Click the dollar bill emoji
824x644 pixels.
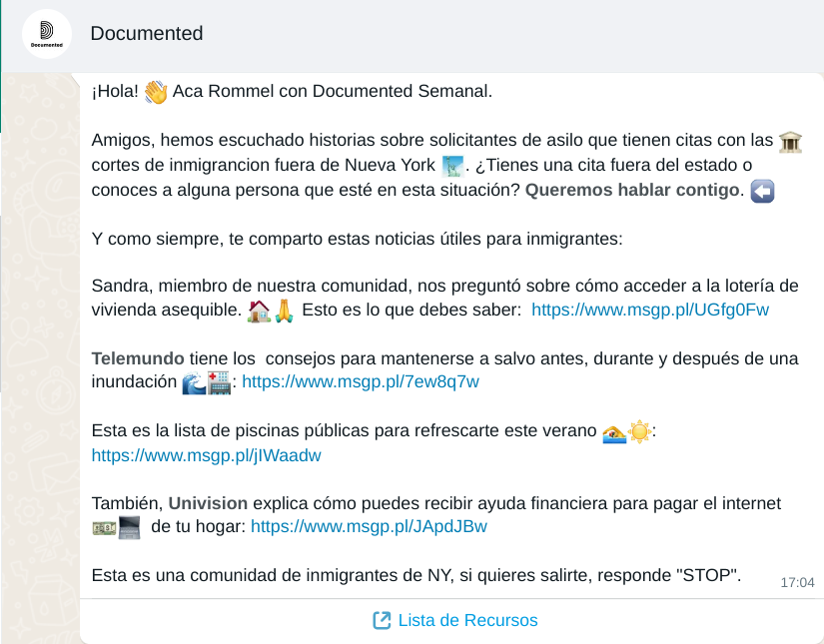click(x=104, y=527)
